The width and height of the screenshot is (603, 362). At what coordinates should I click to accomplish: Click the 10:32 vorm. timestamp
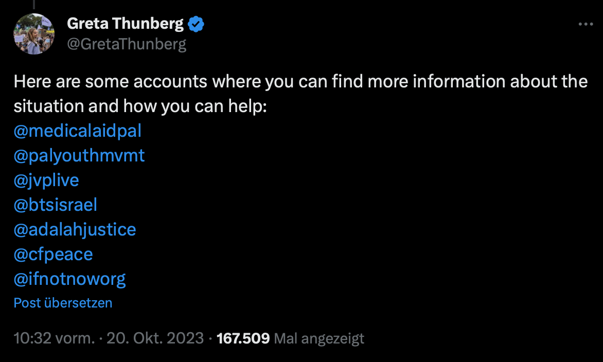click(x=54, y=338)
